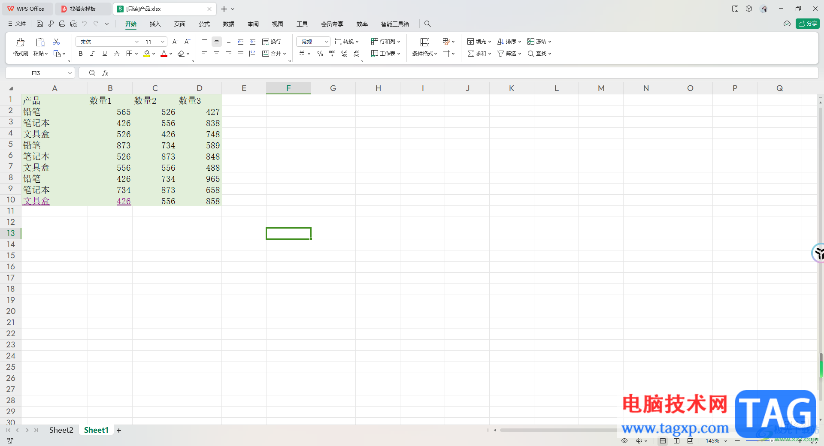Apply percent style to the cell
Viewport: 824px width, 446px height.
(x=320, y=54)
